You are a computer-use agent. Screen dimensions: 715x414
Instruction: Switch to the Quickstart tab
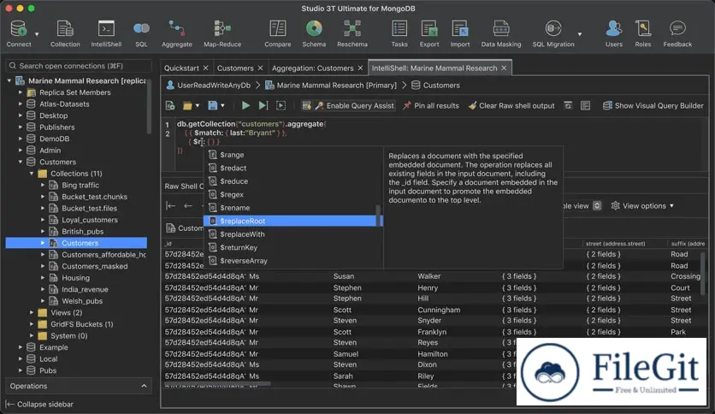pos(181,68)
